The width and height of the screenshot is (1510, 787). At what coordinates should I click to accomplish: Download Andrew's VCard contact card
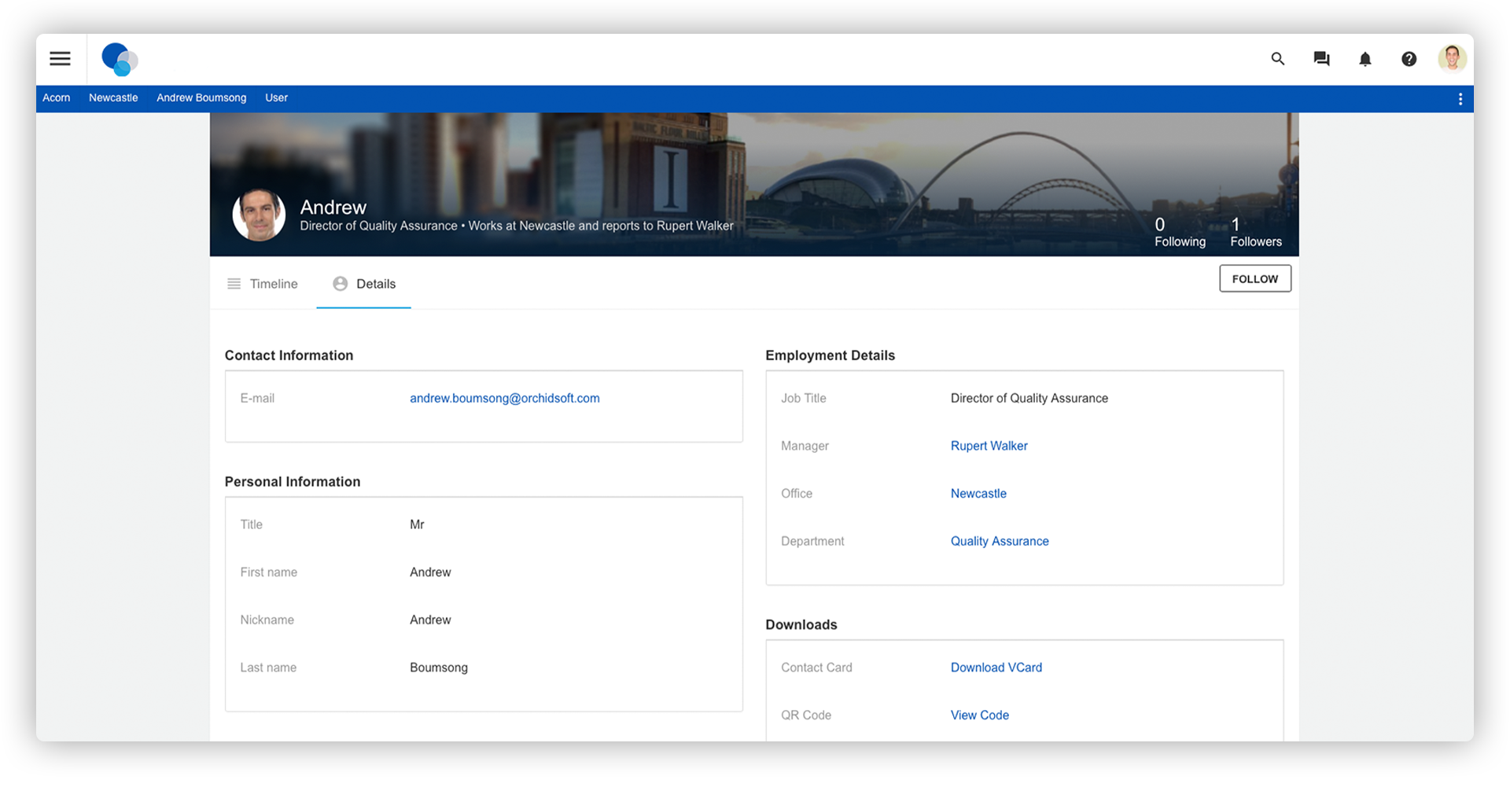[x=996, y=667]
